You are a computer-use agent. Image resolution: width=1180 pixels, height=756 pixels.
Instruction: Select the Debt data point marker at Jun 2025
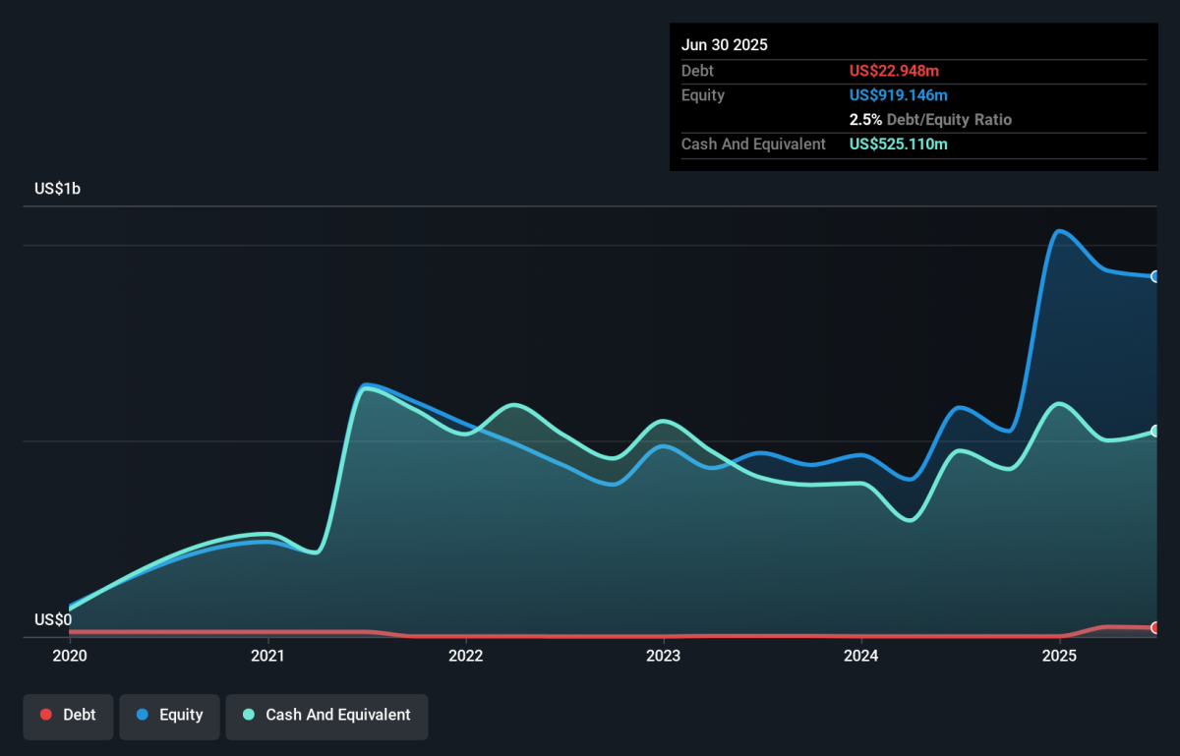1155,627
